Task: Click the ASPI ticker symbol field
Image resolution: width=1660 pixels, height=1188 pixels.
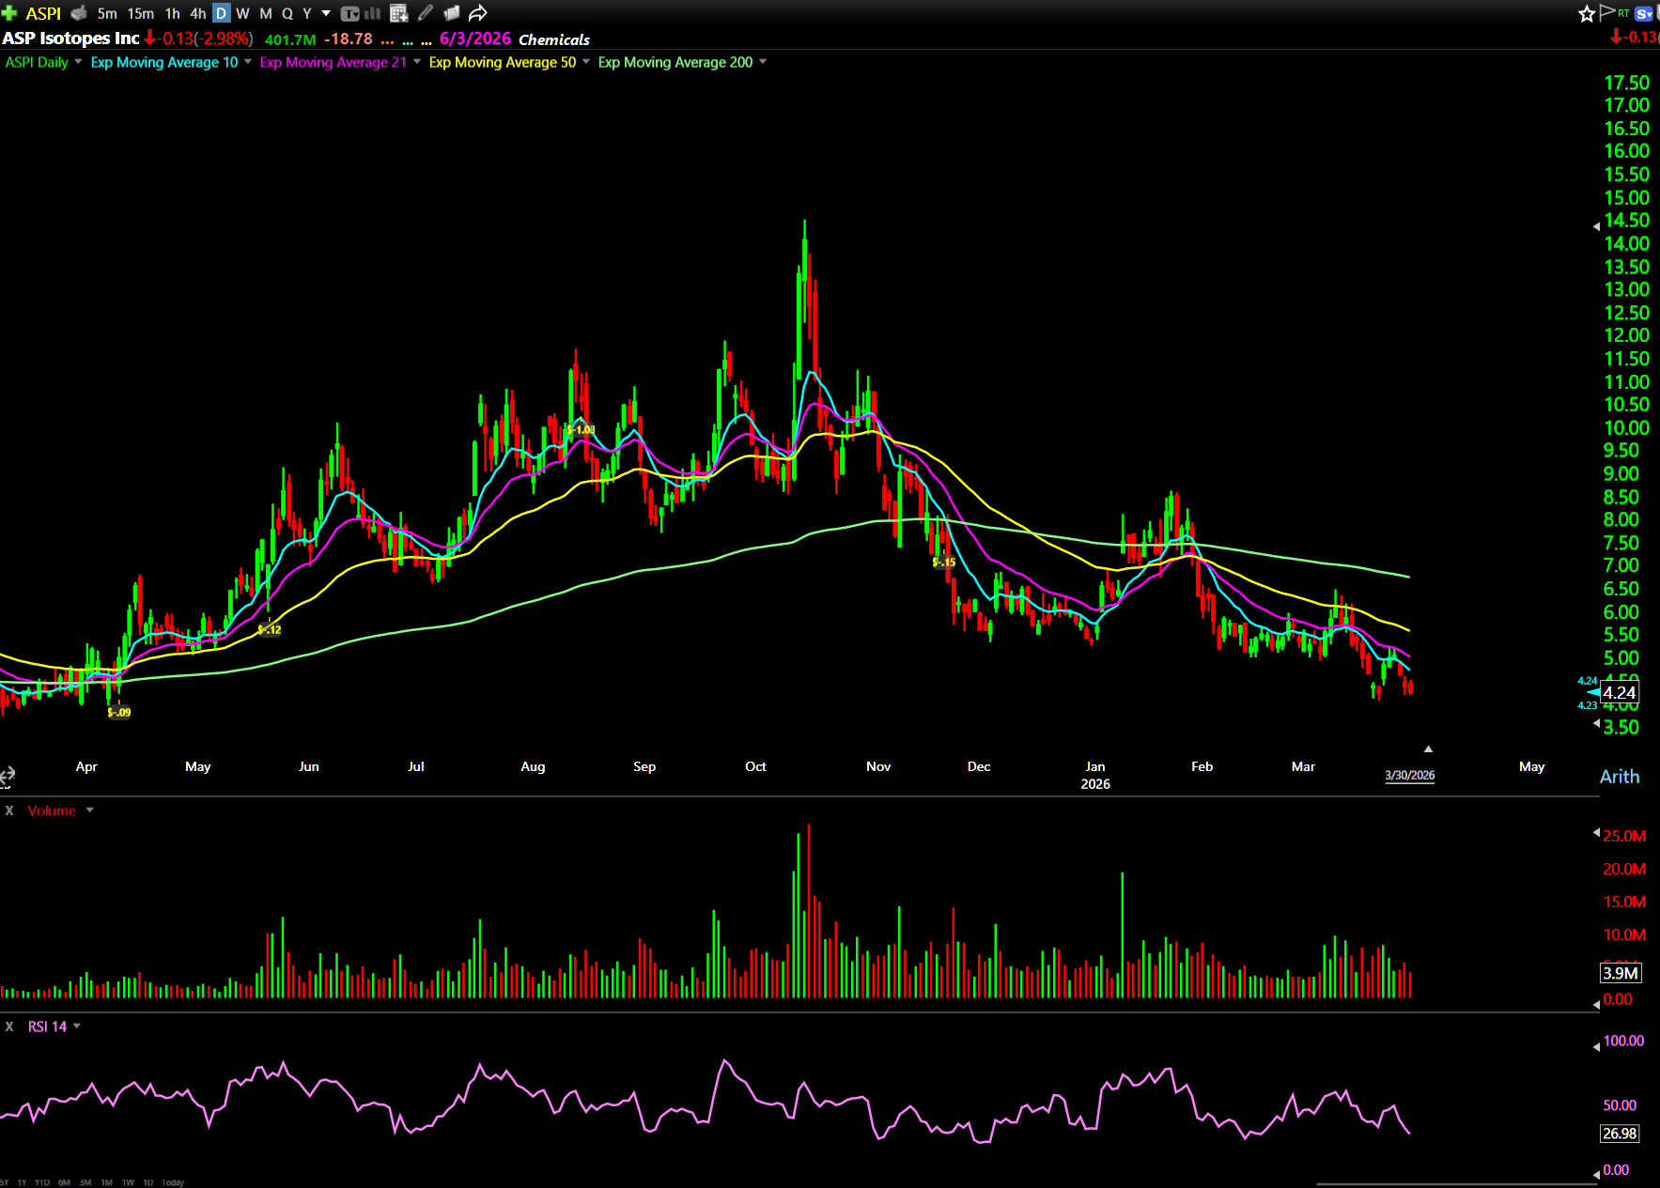Action: 43,13
